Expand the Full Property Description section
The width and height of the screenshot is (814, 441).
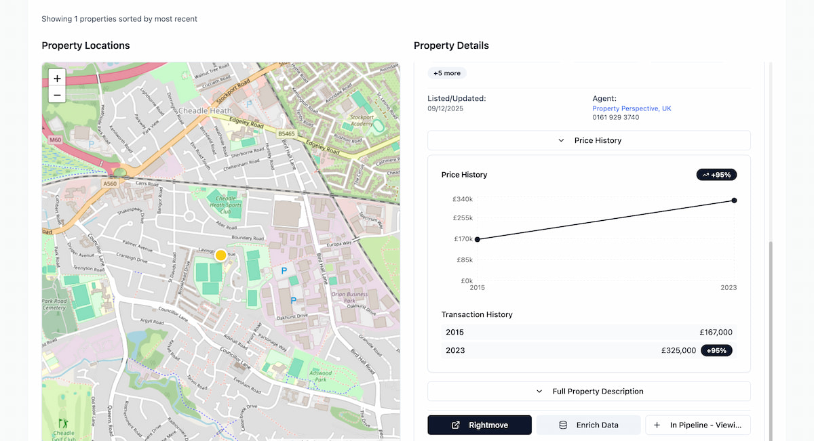(589, 392)
